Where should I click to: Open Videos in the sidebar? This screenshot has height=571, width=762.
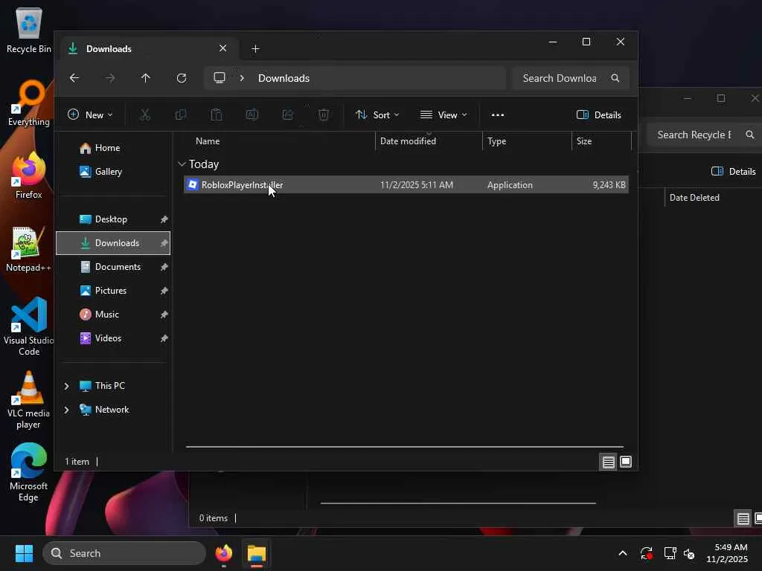(113, 338)
